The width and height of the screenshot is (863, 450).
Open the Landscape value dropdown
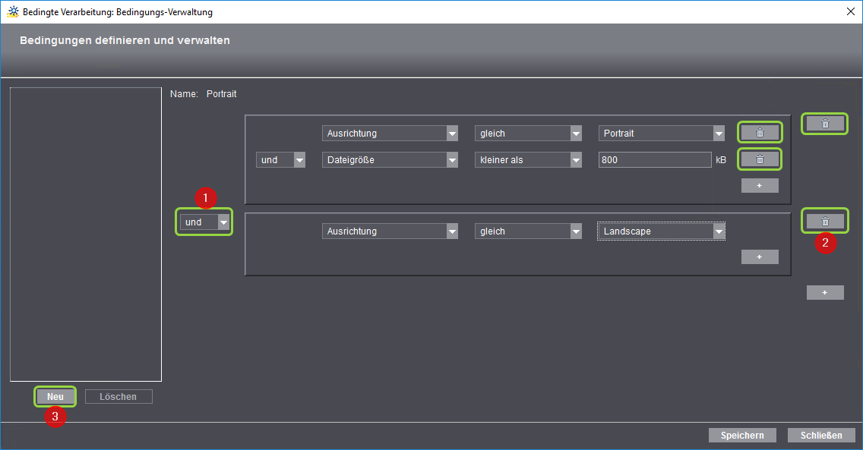pyautogui.click(x=661, y=231)
